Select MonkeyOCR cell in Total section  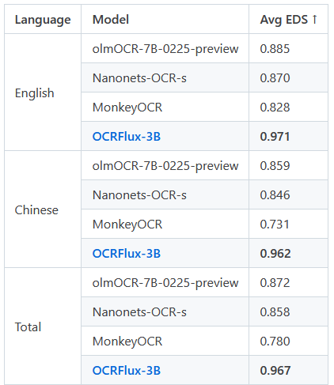point(165,341)
